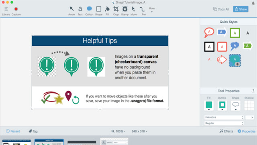Open the Helvetica font dropdown

[224, 117]
